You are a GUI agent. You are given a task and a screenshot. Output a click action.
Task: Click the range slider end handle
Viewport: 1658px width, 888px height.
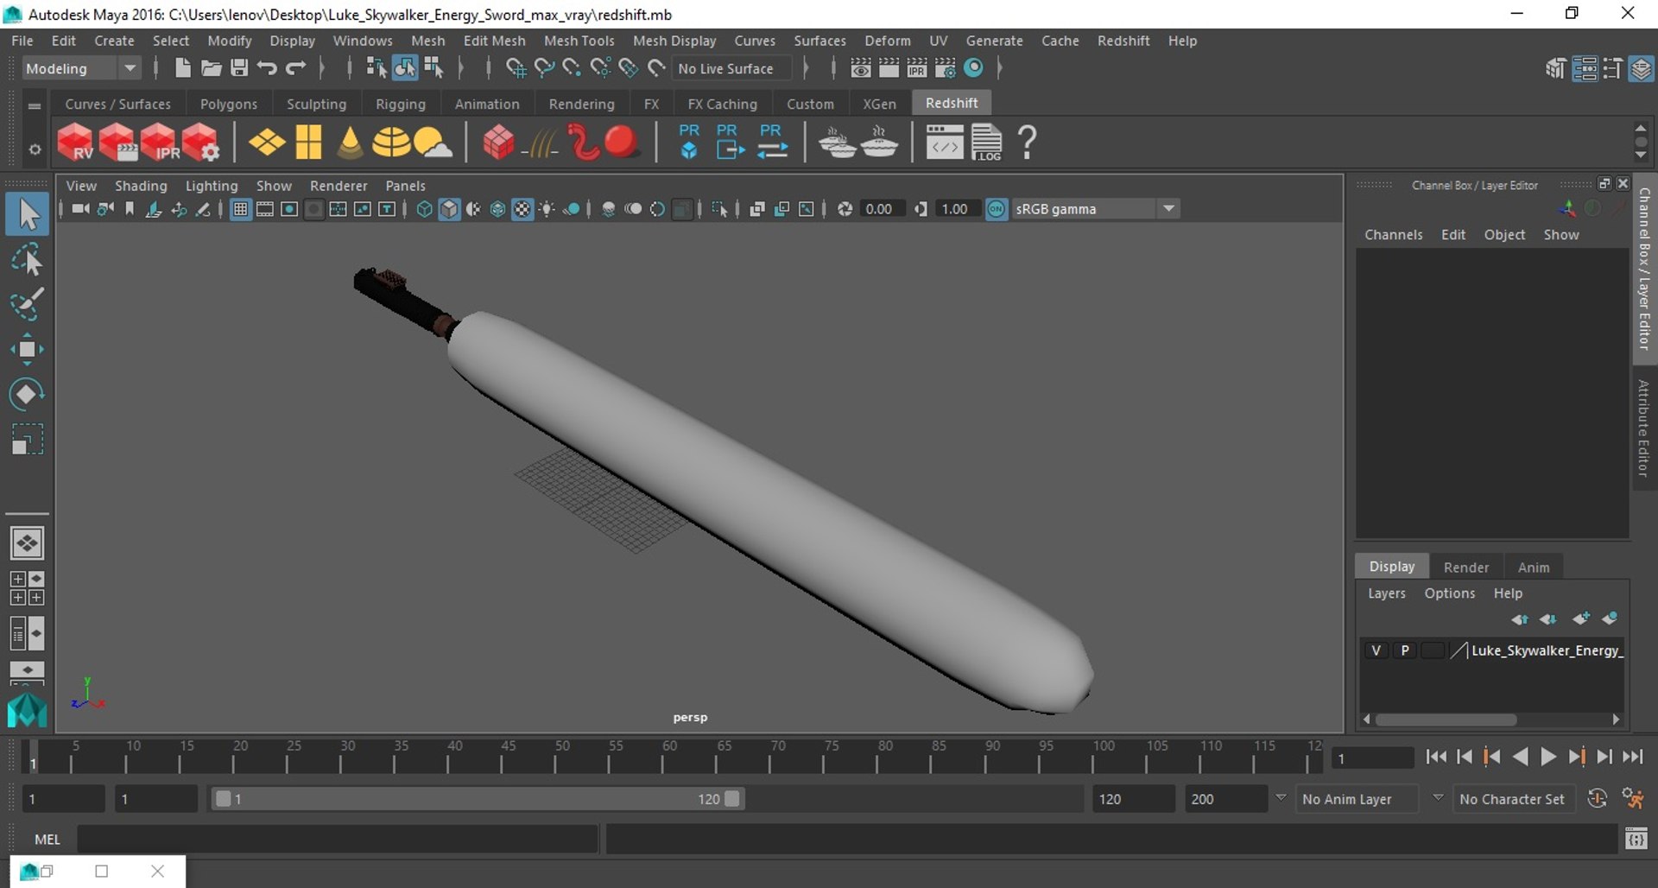[x=732, y=799]
